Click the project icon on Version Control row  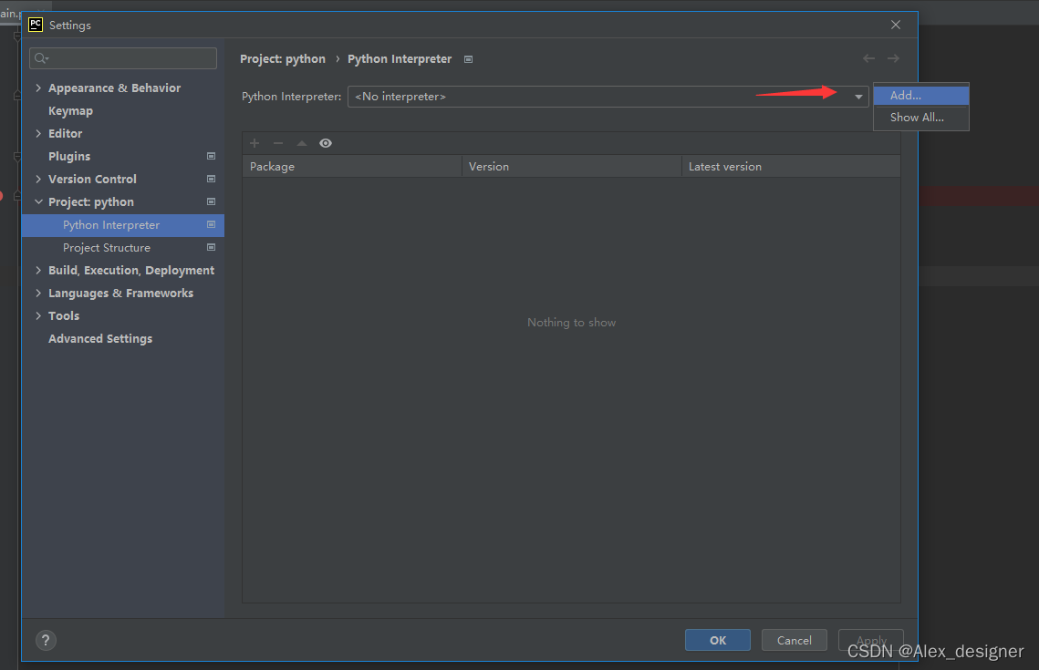pyautogui.click(x=212, y=179)
